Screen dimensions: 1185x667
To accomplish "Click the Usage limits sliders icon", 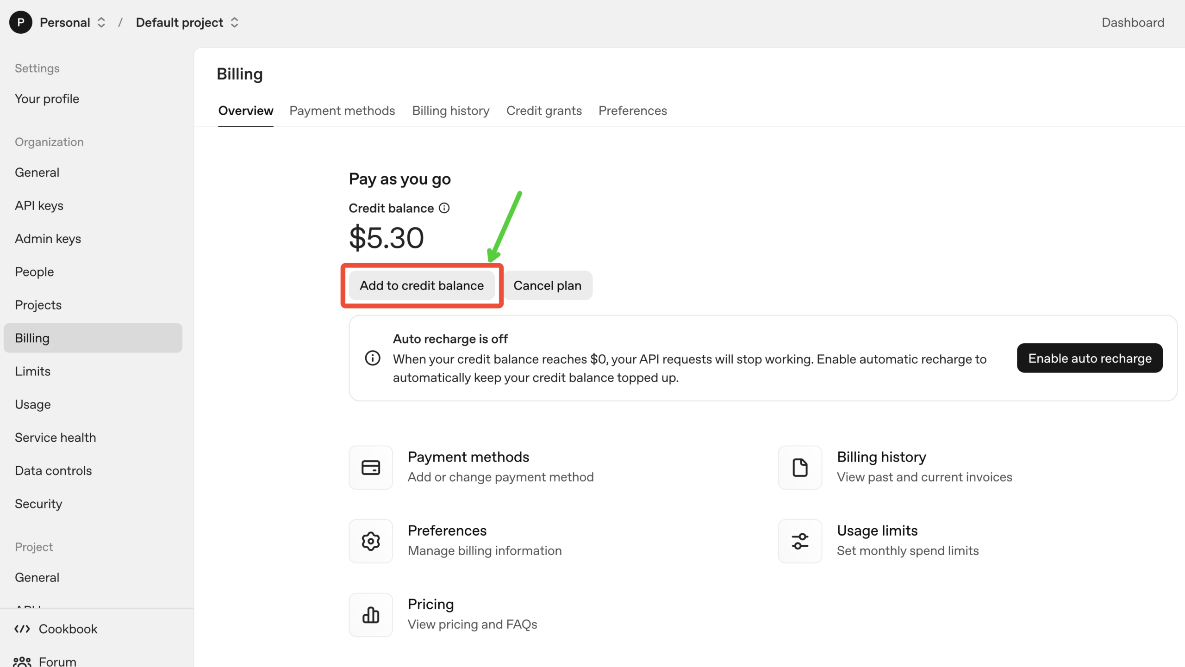I will [799, 541].
